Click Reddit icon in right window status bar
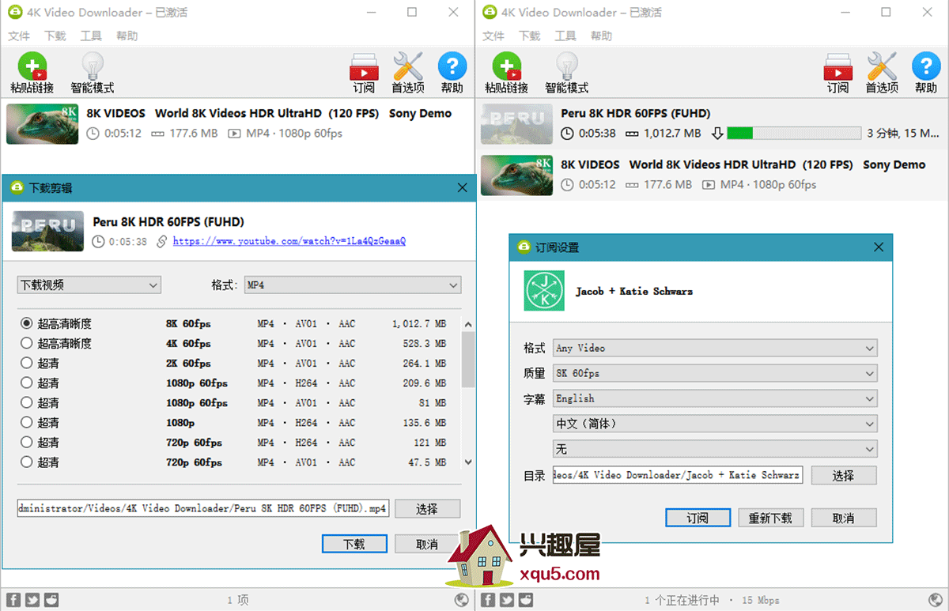949x611 pixels. (526, 600)
